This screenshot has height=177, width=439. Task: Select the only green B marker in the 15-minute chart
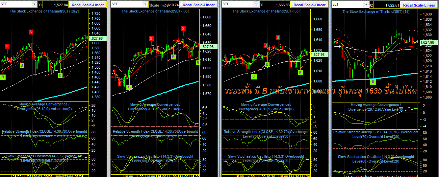click(x=373, y=81)
